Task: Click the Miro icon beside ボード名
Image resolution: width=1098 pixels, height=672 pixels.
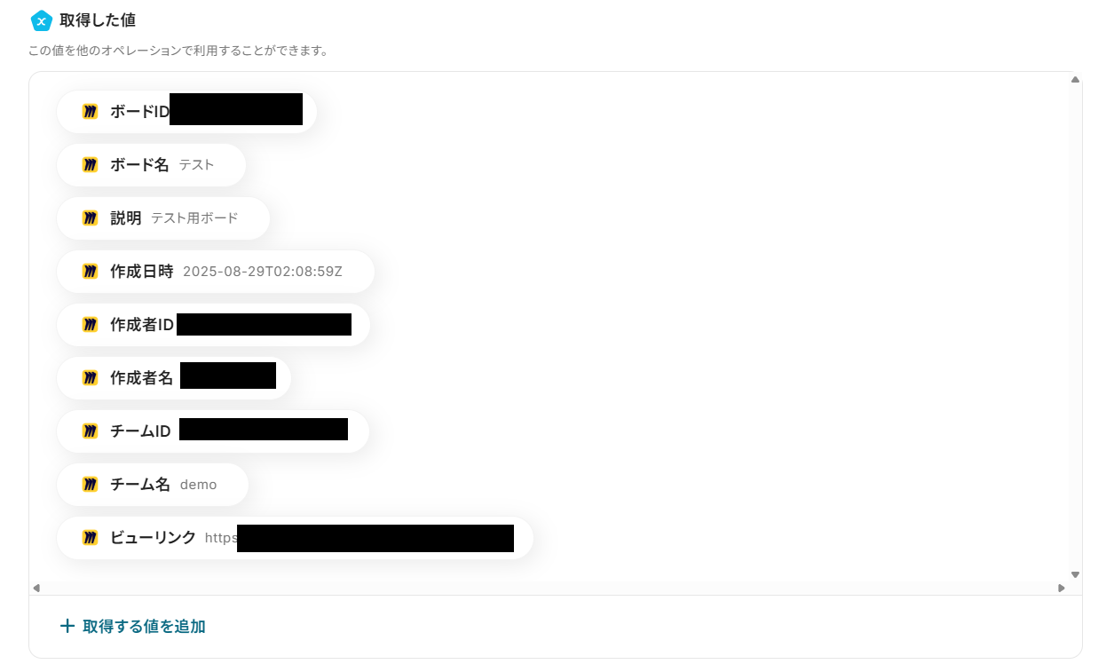Action: [x=90, y=165]
